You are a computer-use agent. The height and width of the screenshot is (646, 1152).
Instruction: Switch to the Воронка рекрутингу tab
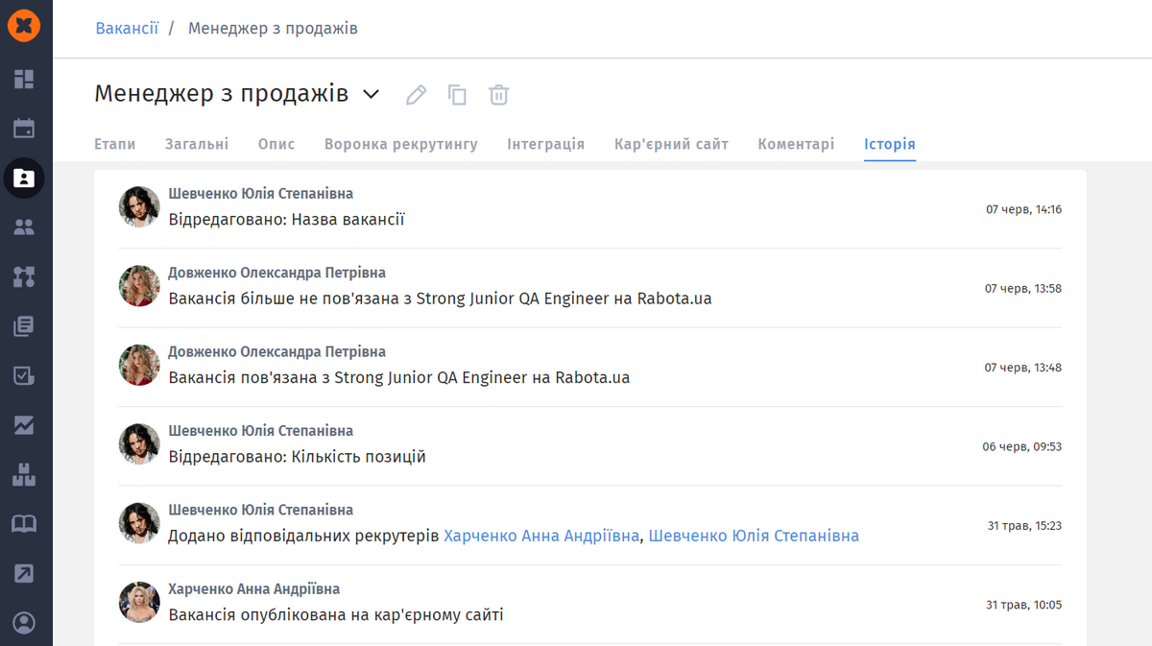400,144
